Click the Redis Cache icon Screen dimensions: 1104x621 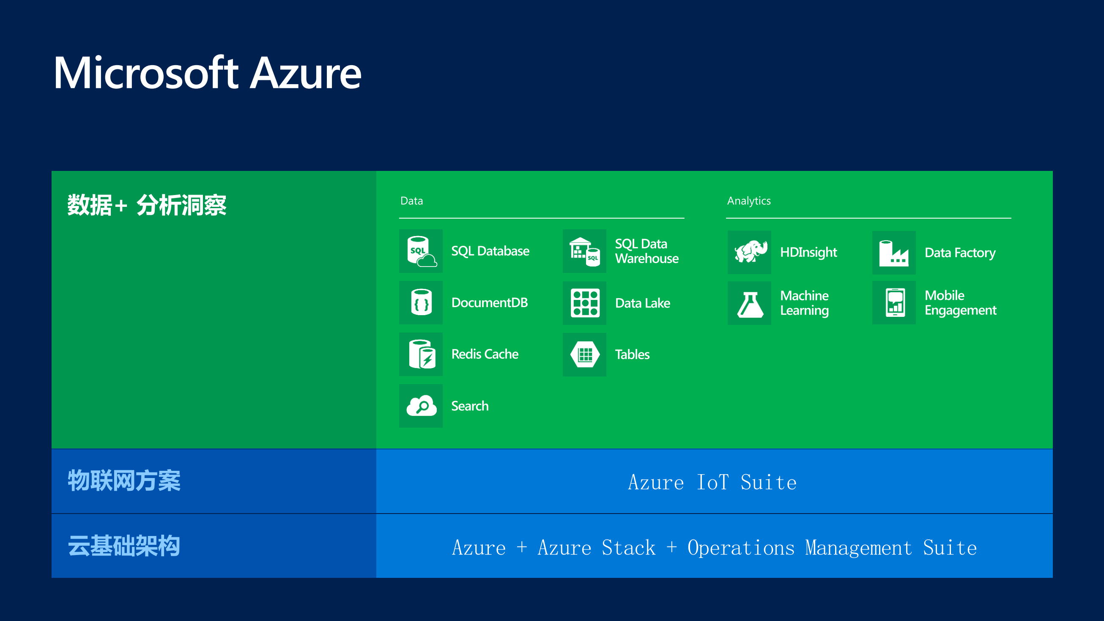pos(421,354)
